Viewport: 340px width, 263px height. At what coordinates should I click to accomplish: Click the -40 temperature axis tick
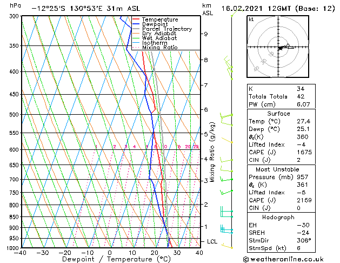click(x=20, y=253)
